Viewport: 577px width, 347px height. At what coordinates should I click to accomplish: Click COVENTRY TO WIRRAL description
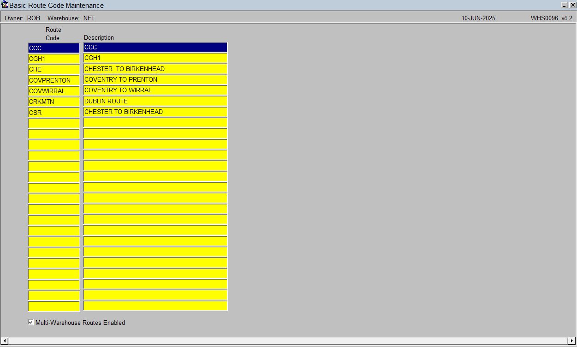coord(155,90)
